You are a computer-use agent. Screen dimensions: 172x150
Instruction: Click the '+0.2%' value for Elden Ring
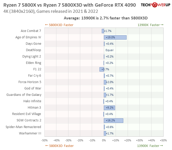[x=109, y=63]
